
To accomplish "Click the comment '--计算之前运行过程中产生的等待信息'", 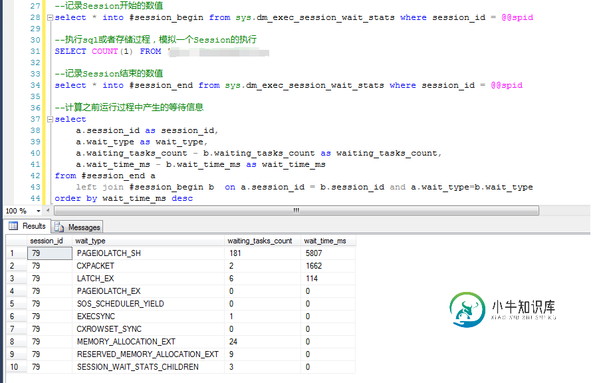I will coord(129,108).
